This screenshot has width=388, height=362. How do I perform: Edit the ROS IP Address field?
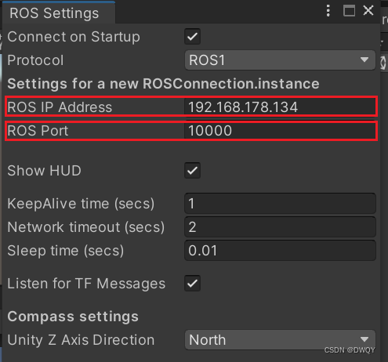click(x=280, y=107)
